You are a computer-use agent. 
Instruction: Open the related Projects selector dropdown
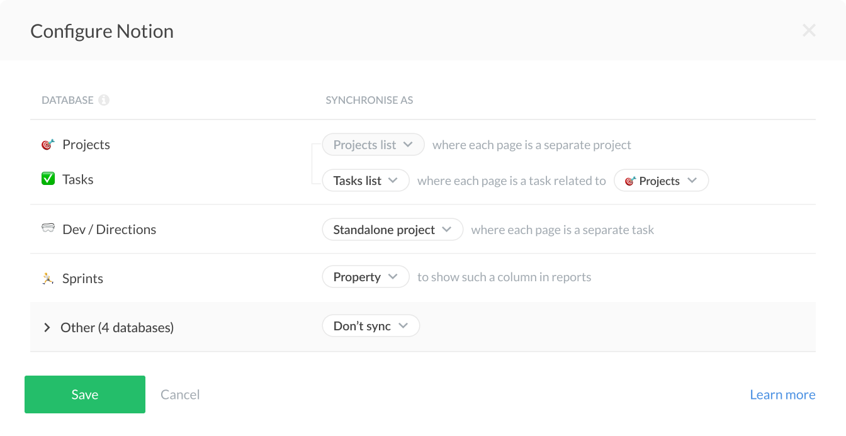pyautogui.click(x=661, y=181)
